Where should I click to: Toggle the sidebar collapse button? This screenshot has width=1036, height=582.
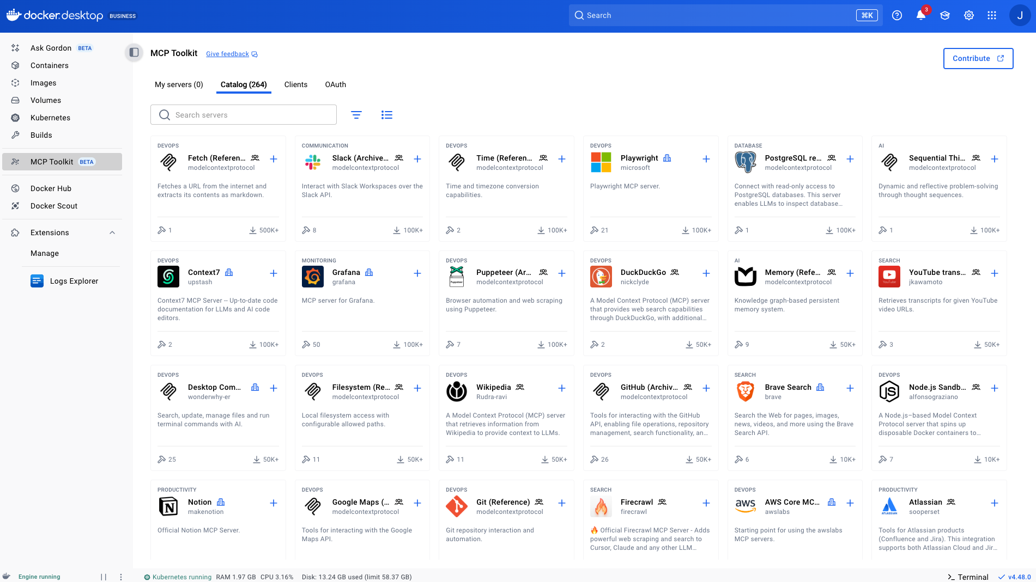[x=134, y=53]
